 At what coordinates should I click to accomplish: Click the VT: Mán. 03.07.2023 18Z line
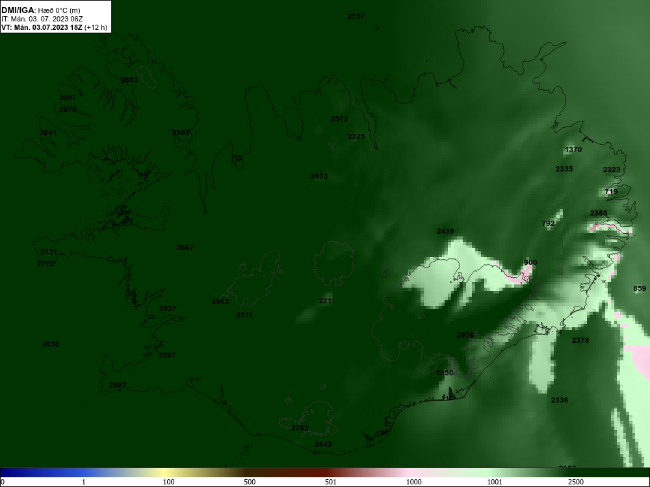(54, 28)
